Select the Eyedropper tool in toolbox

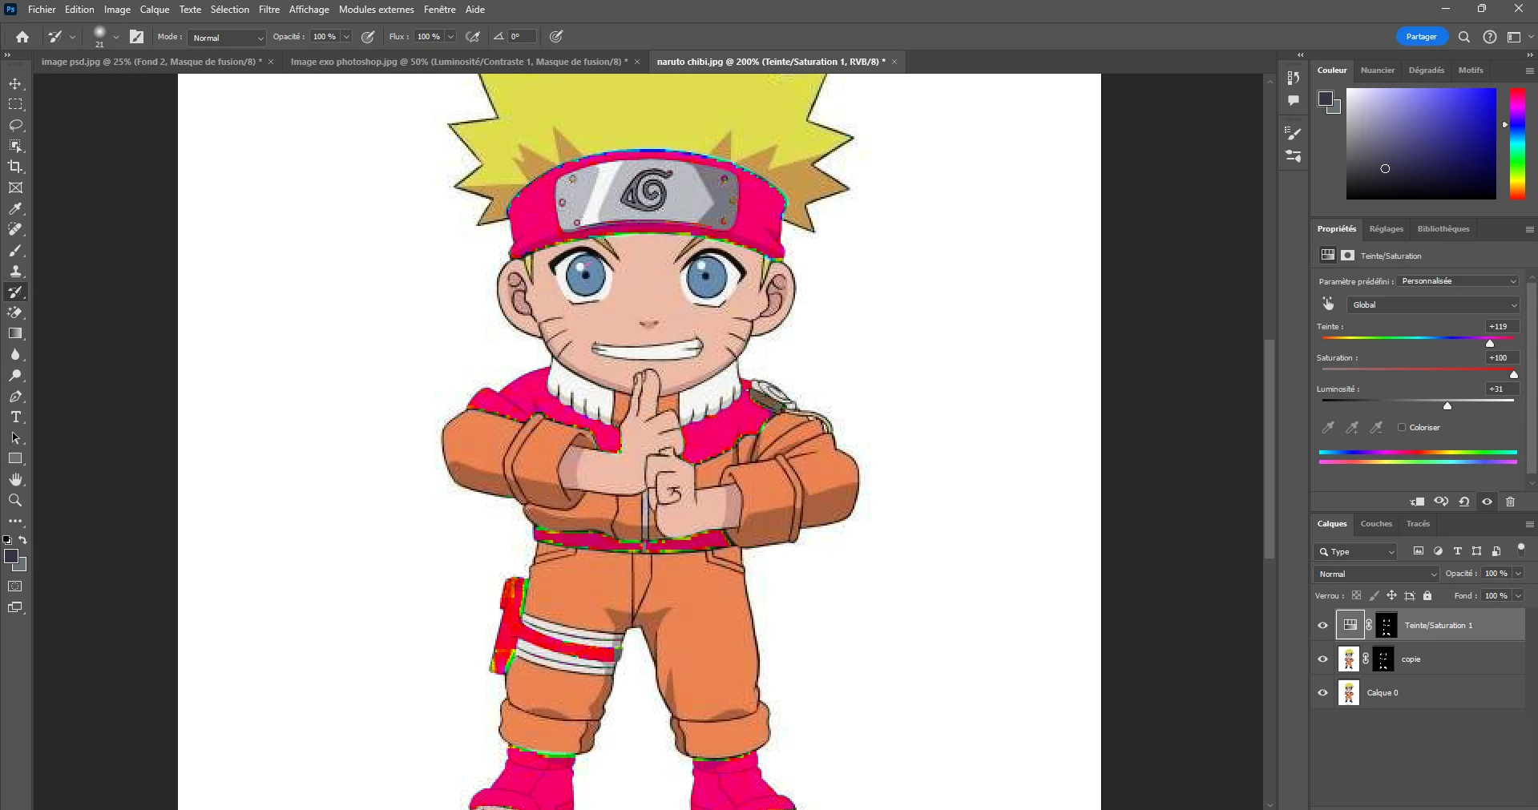15,209
